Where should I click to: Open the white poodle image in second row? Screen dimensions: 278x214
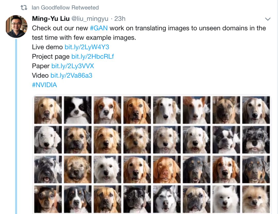pyautogui.click(x=48, y=140)
